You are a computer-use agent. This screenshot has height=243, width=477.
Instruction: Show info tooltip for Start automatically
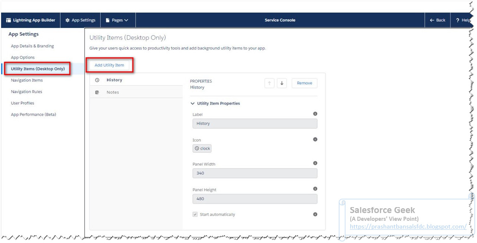click(x=315, y=214)
